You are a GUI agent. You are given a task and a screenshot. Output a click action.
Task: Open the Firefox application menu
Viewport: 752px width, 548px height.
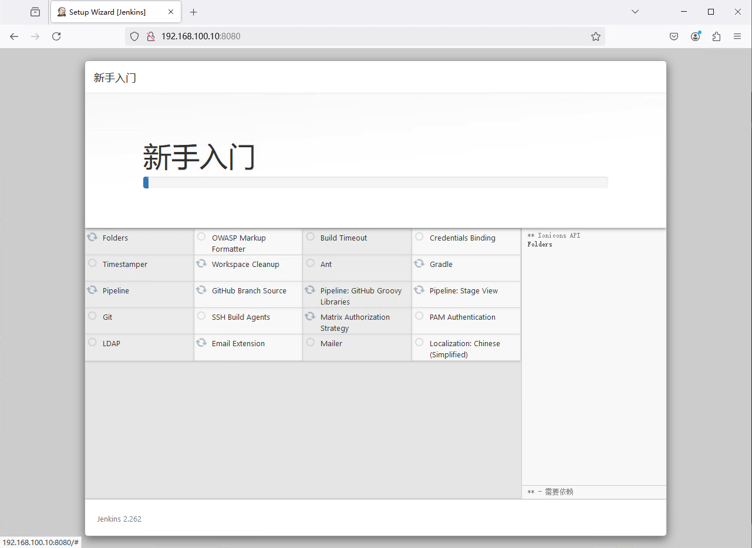[x=737, y=36]
